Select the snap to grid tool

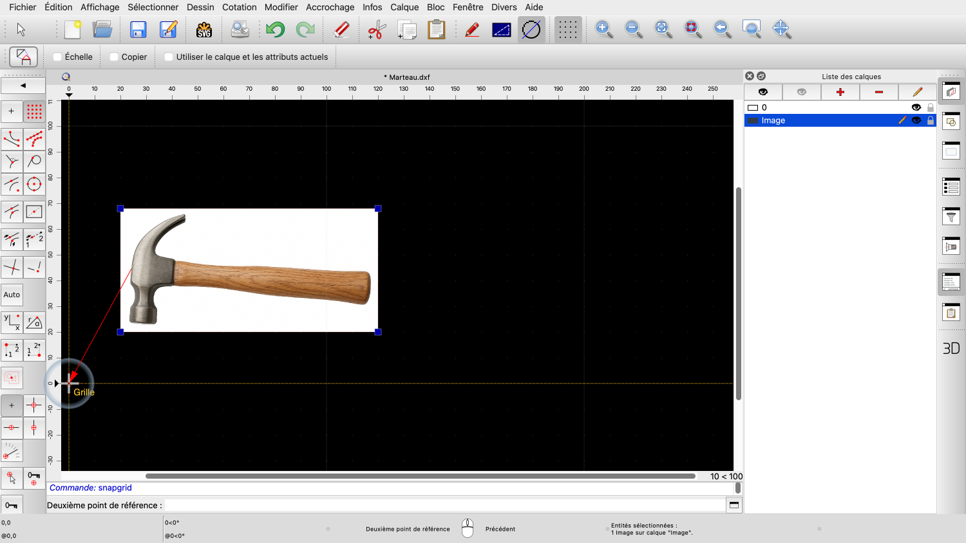point(34,111)
